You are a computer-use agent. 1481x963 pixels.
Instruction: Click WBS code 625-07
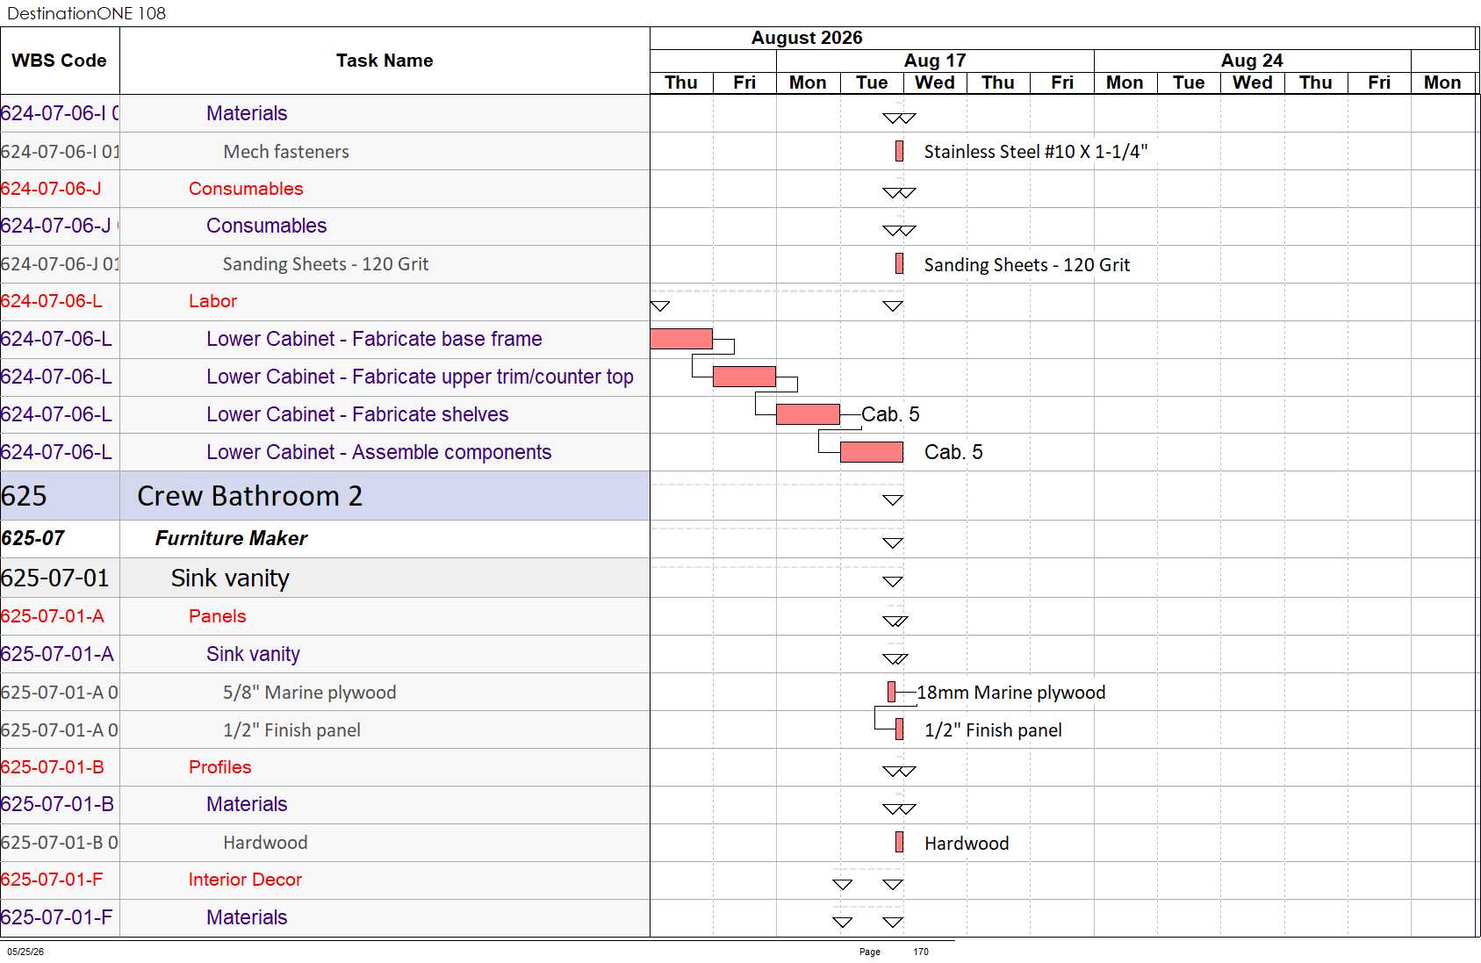click(x=33, y=538)
